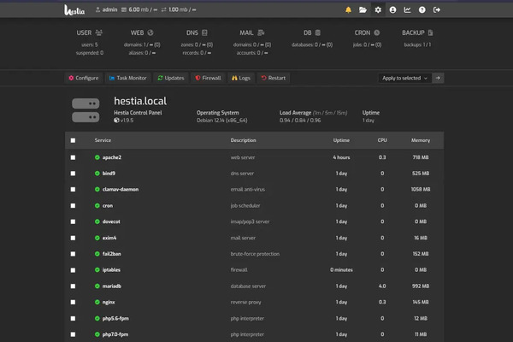This screenshot has width=513, height=342.
Task: Open the user profile icon
Action: tap(392, 9)
